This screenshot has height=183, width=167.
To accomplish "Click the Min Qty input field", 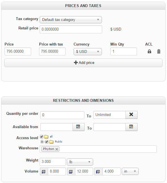I will pos(124,51).
